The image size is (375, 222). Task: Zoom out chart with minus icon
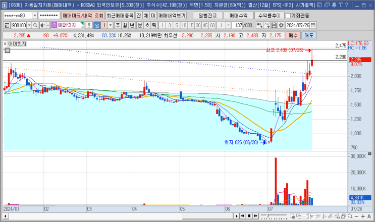point(356,216)
